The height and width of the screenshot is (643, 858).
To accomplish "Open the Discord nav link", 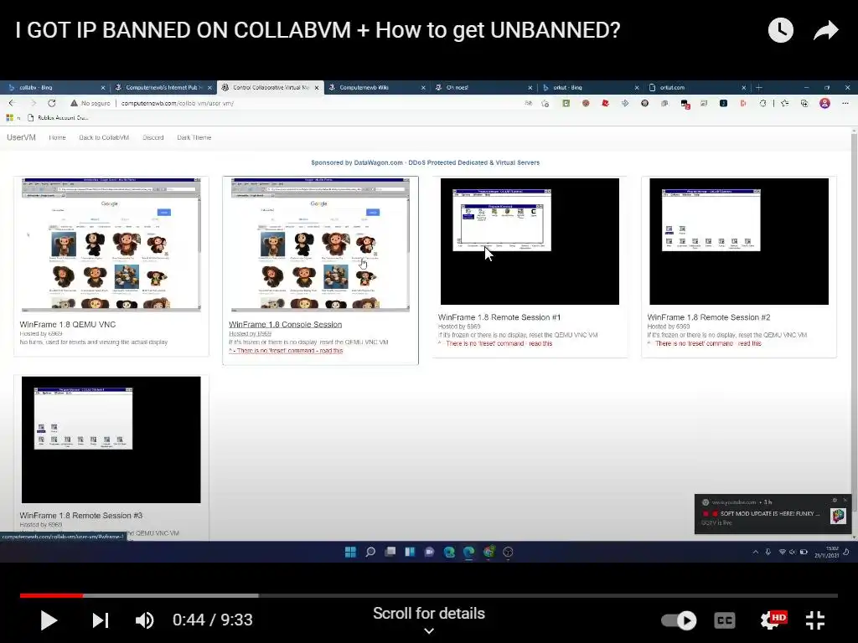I will (153, 137).
